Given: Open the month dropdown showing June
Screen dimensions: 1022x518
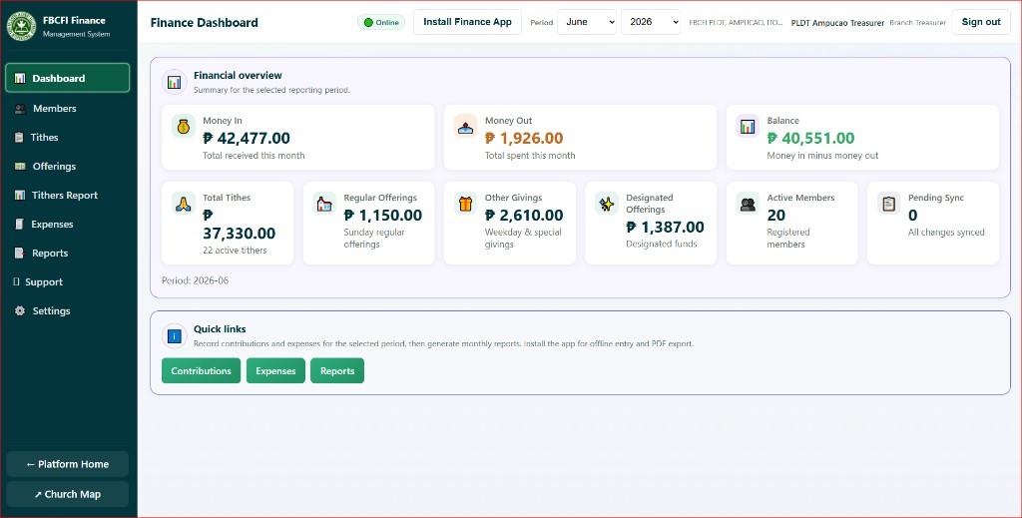Looking at the screenshot, I should tap(587, 22).
